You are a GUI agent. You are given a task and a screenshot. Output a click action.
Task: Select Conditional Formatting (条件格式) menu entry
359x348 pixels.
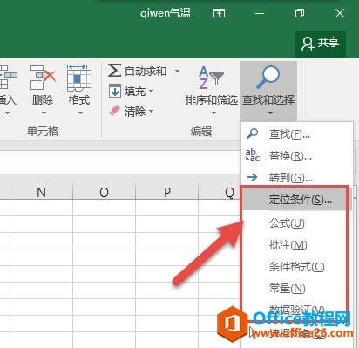pyautogui.click(x=297, y=266)
